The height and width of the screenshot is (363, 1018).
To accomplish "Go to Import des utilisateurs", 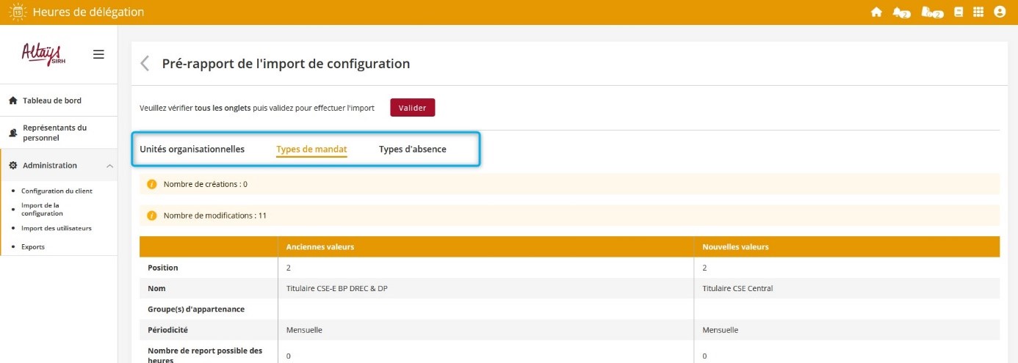I will (x=57, y=228).
